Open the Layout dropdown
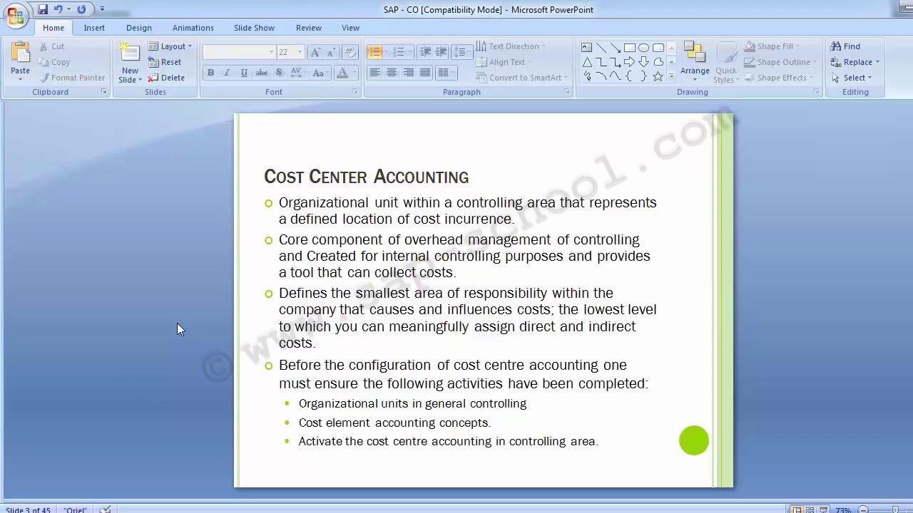Viewport: 913px width, 513px height. tap(170, 46)
